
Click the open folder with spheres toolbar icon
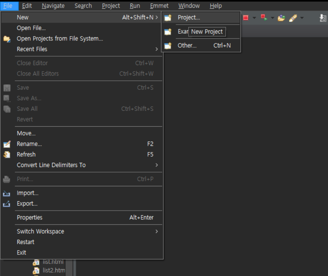click(x=281, y=18)
